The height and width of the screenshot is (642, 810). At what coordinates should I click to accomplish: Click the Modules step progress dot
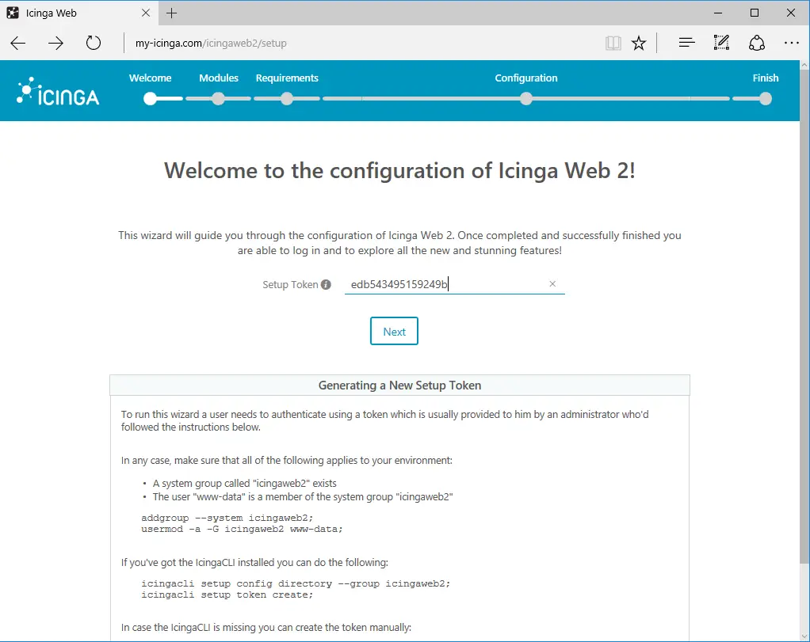click(x=219, y=99)
